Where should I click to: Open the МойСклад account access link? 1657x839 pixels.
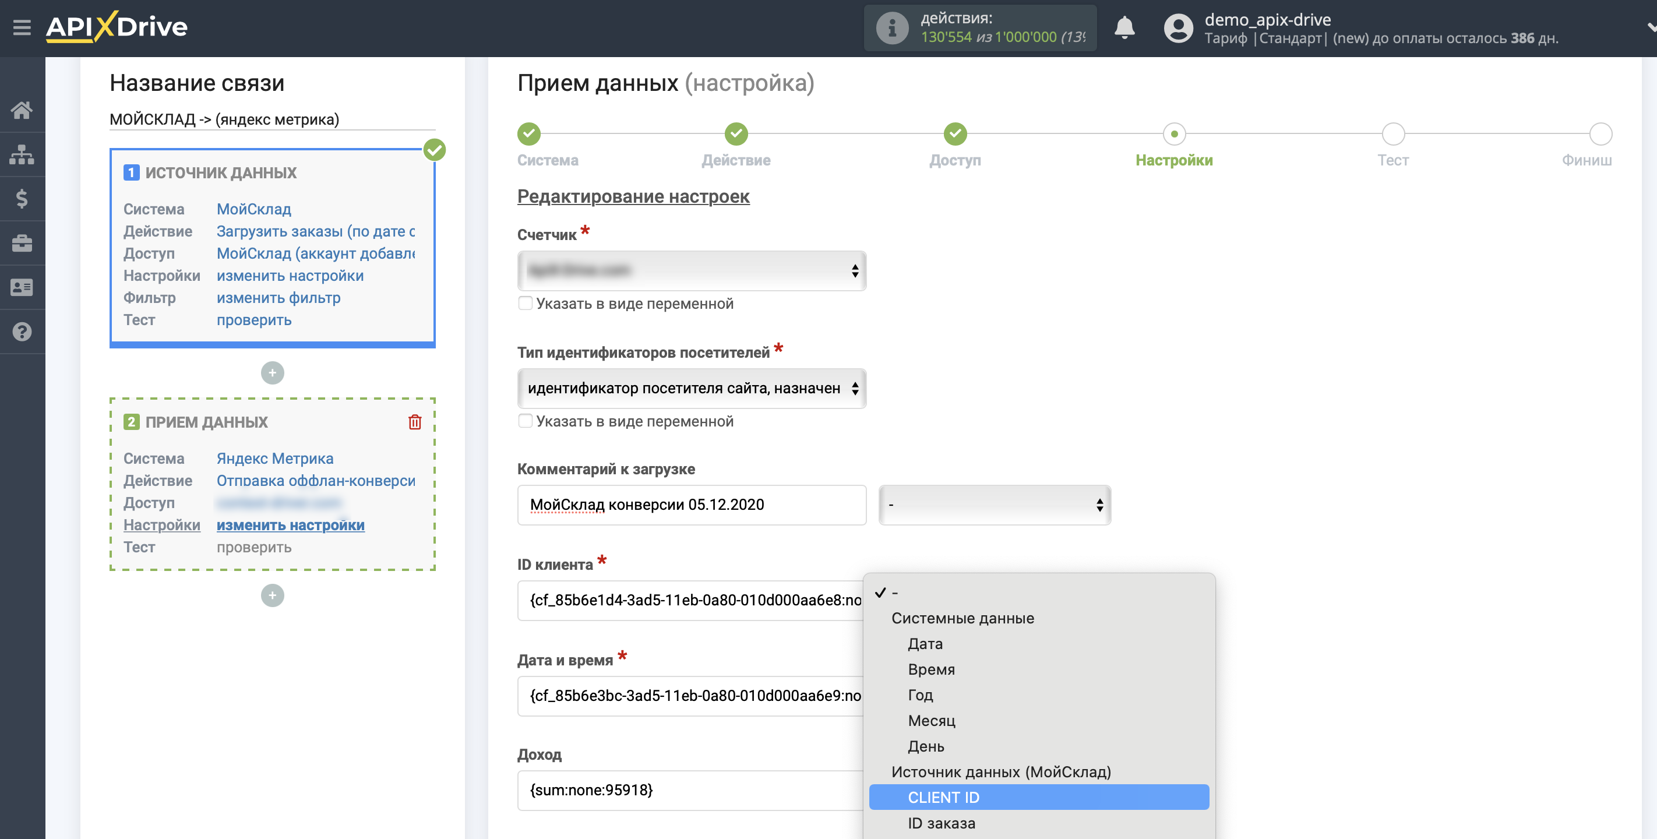pos(316,253)
